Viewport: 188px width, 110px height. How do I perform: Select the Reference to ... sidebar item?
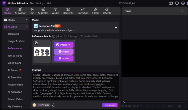(16, 48)
